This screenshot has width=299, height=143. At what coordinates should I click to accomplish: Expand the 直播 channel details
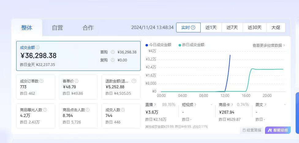click(151, 105)
